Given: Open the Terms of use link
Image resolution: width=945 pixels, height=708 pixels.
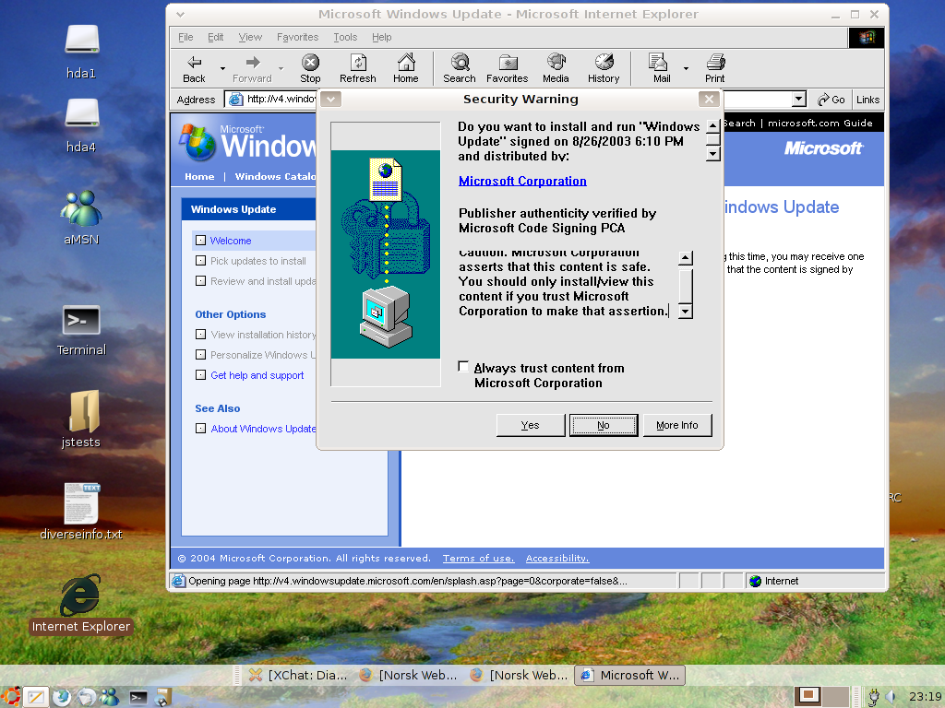Looking at the screenshot, I should [x=479, y=558].
